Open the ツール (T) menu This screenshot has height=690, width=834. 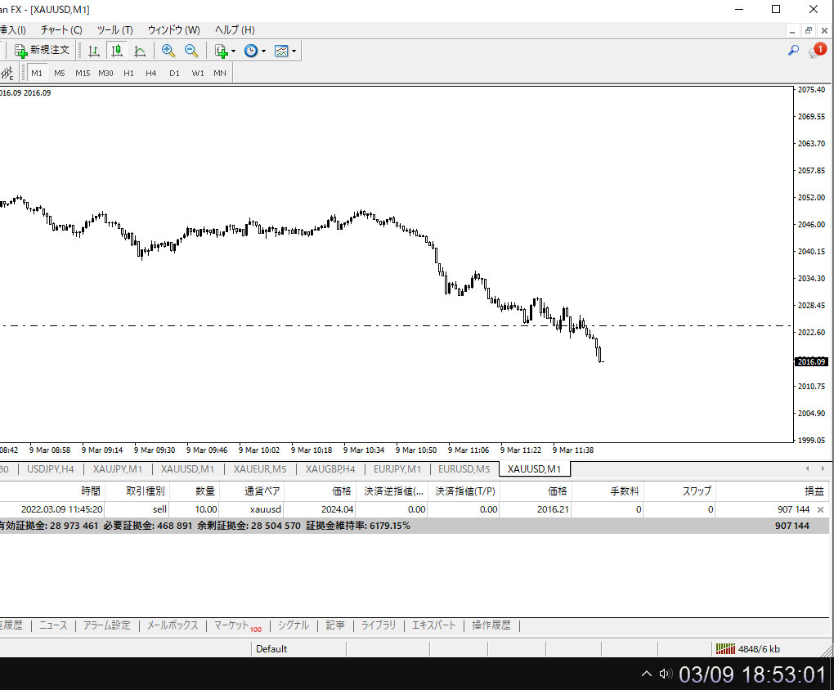(x=114, y=30)
